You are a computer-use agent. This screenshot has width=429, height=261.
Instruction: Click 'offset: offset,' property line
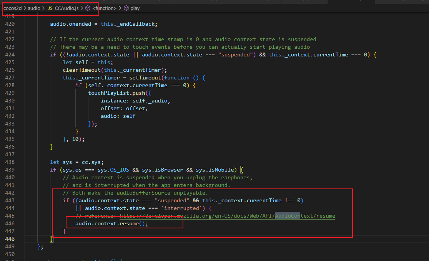point(124,109)
